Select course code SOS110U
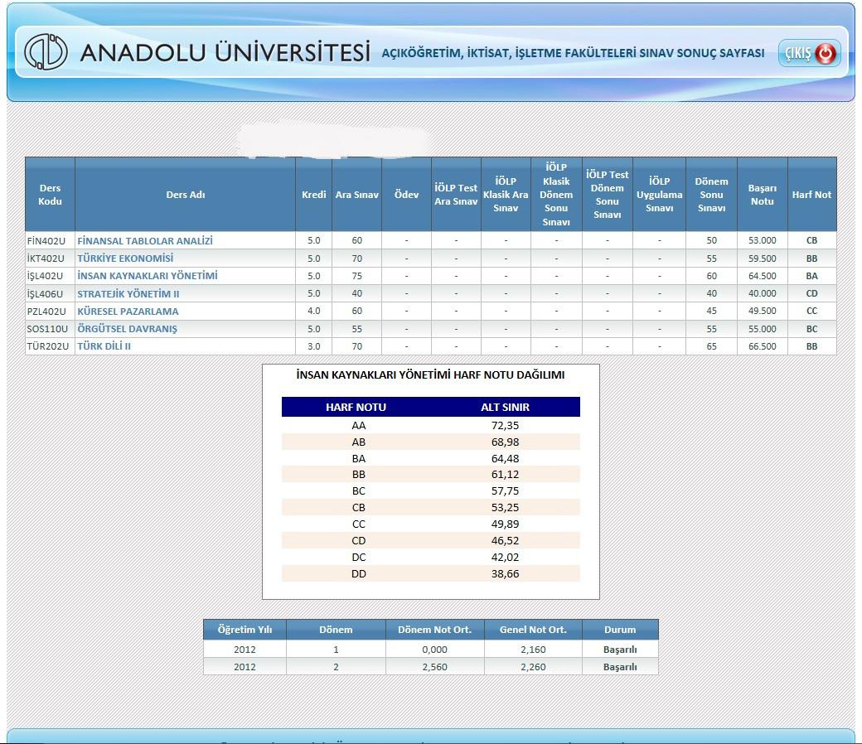This screenshot has width=862, height=744. [48, 329]
